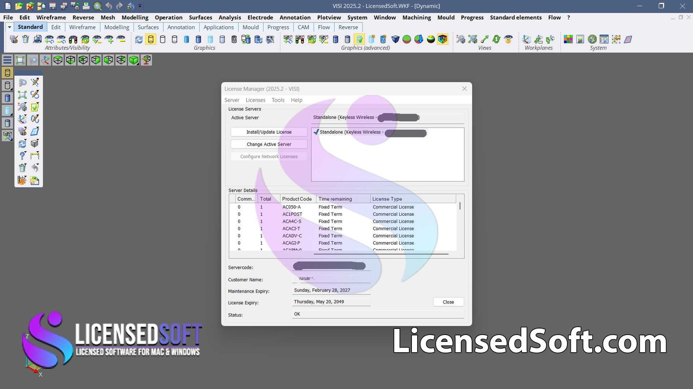Click the green magnifier preview icon in title bar
693x389 pixels.
98,6
